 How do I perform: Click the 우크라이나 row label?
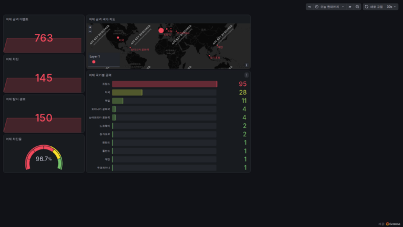coord(103,168)
